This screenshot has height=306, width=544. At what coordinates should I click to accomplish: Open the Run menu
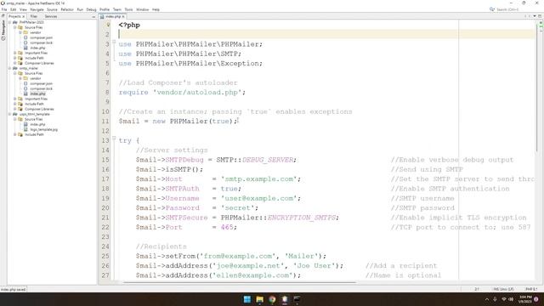(80, 9)
